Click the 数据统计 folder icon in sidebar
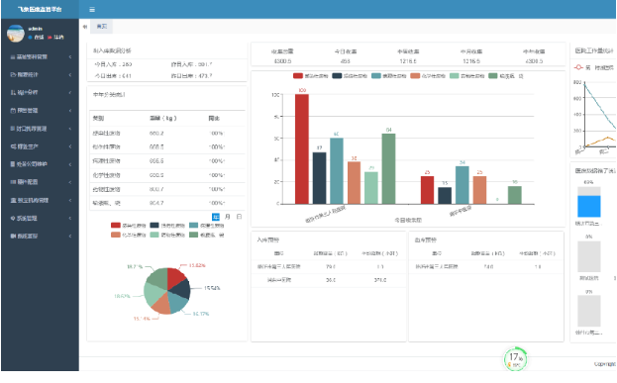Viewport: 617px width, 383px height. 13,74
